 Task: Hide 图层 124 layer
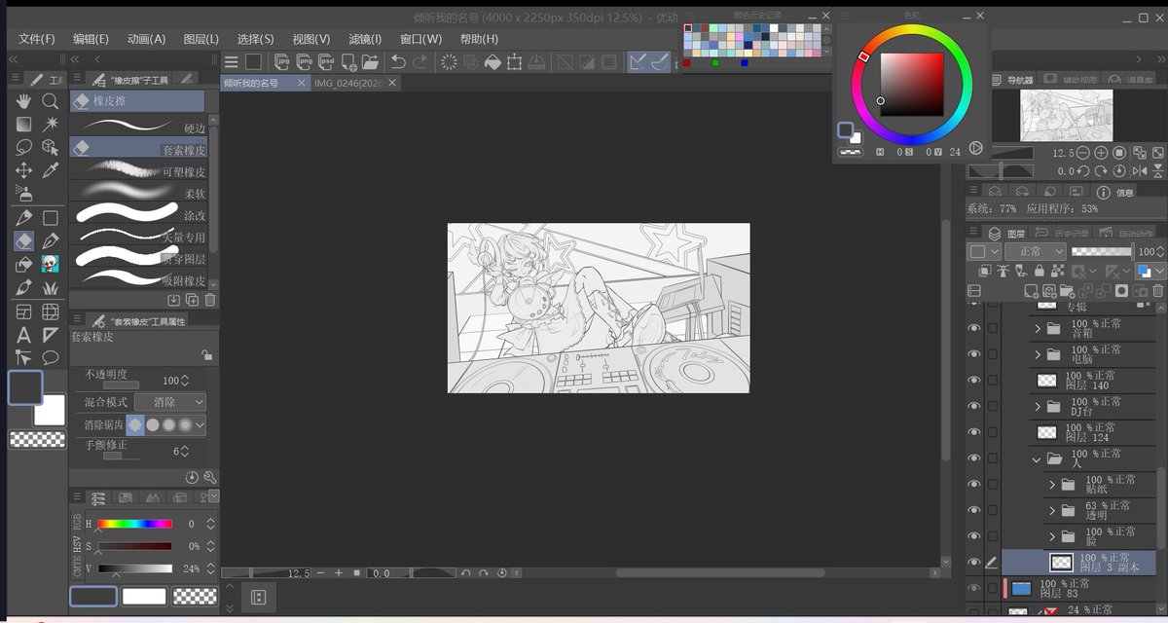(x=974, y=432)
